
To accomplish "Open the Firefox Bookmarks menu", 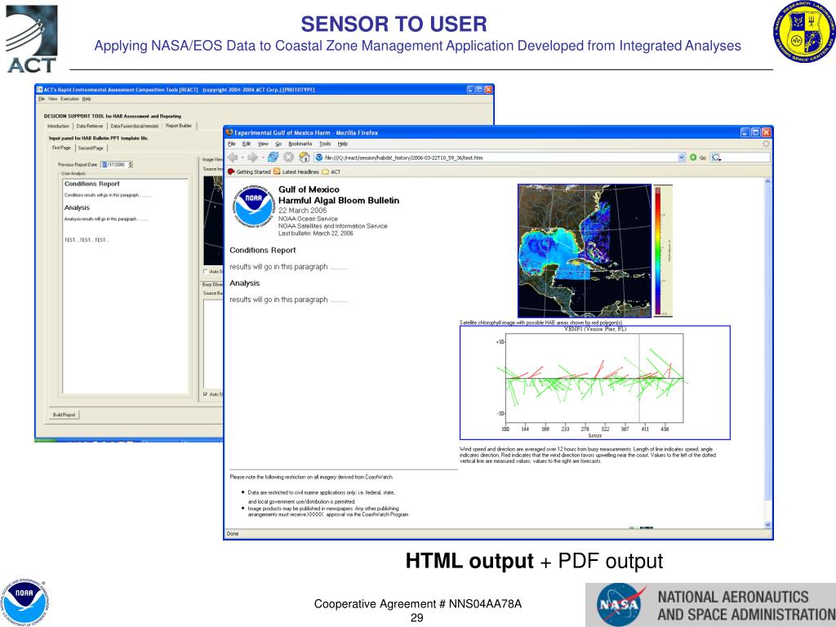I will [300, 144].
